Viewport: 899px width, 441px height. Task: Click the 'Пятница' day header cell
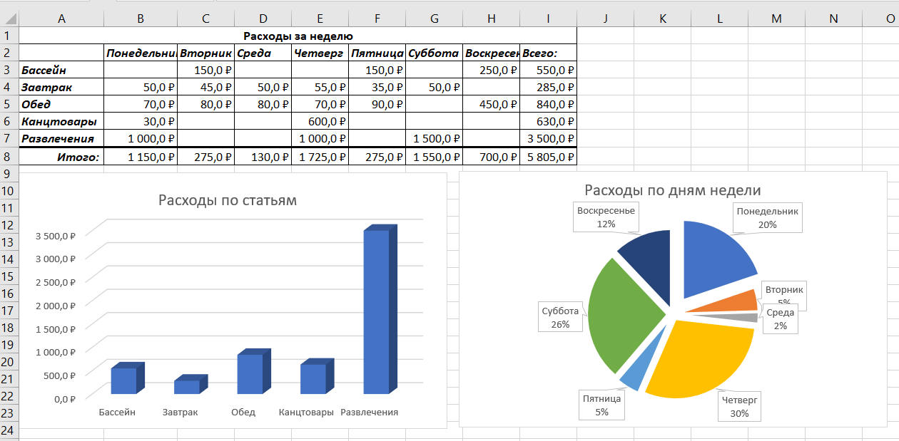coord(377,53)
